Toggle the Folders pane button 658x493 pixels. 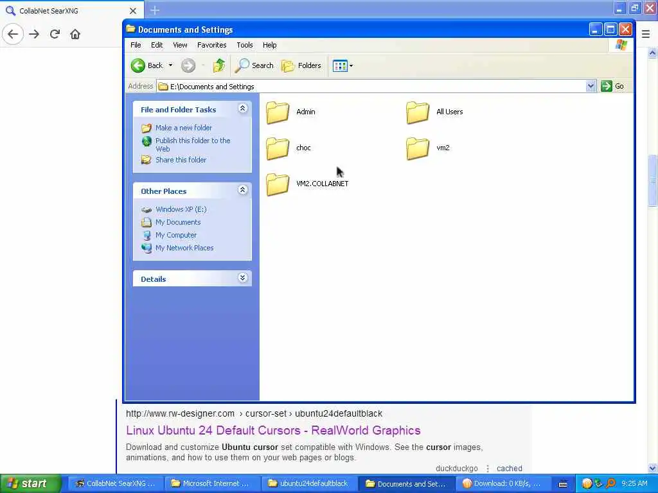coord(301,65)
